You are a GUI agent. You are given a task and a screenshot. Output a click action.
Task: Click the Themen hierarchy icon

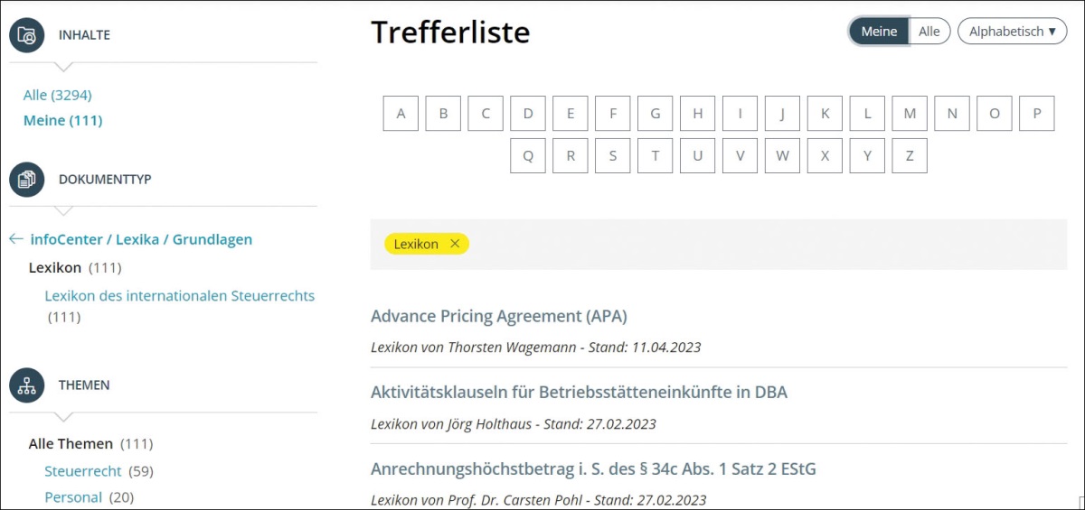(27, 385)
